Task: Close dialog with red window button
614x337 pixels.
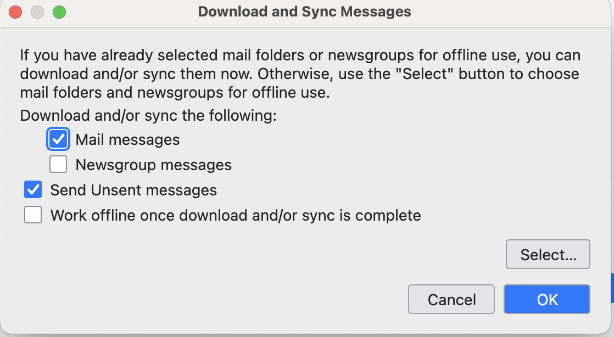Action: click(x=16, y=12)
